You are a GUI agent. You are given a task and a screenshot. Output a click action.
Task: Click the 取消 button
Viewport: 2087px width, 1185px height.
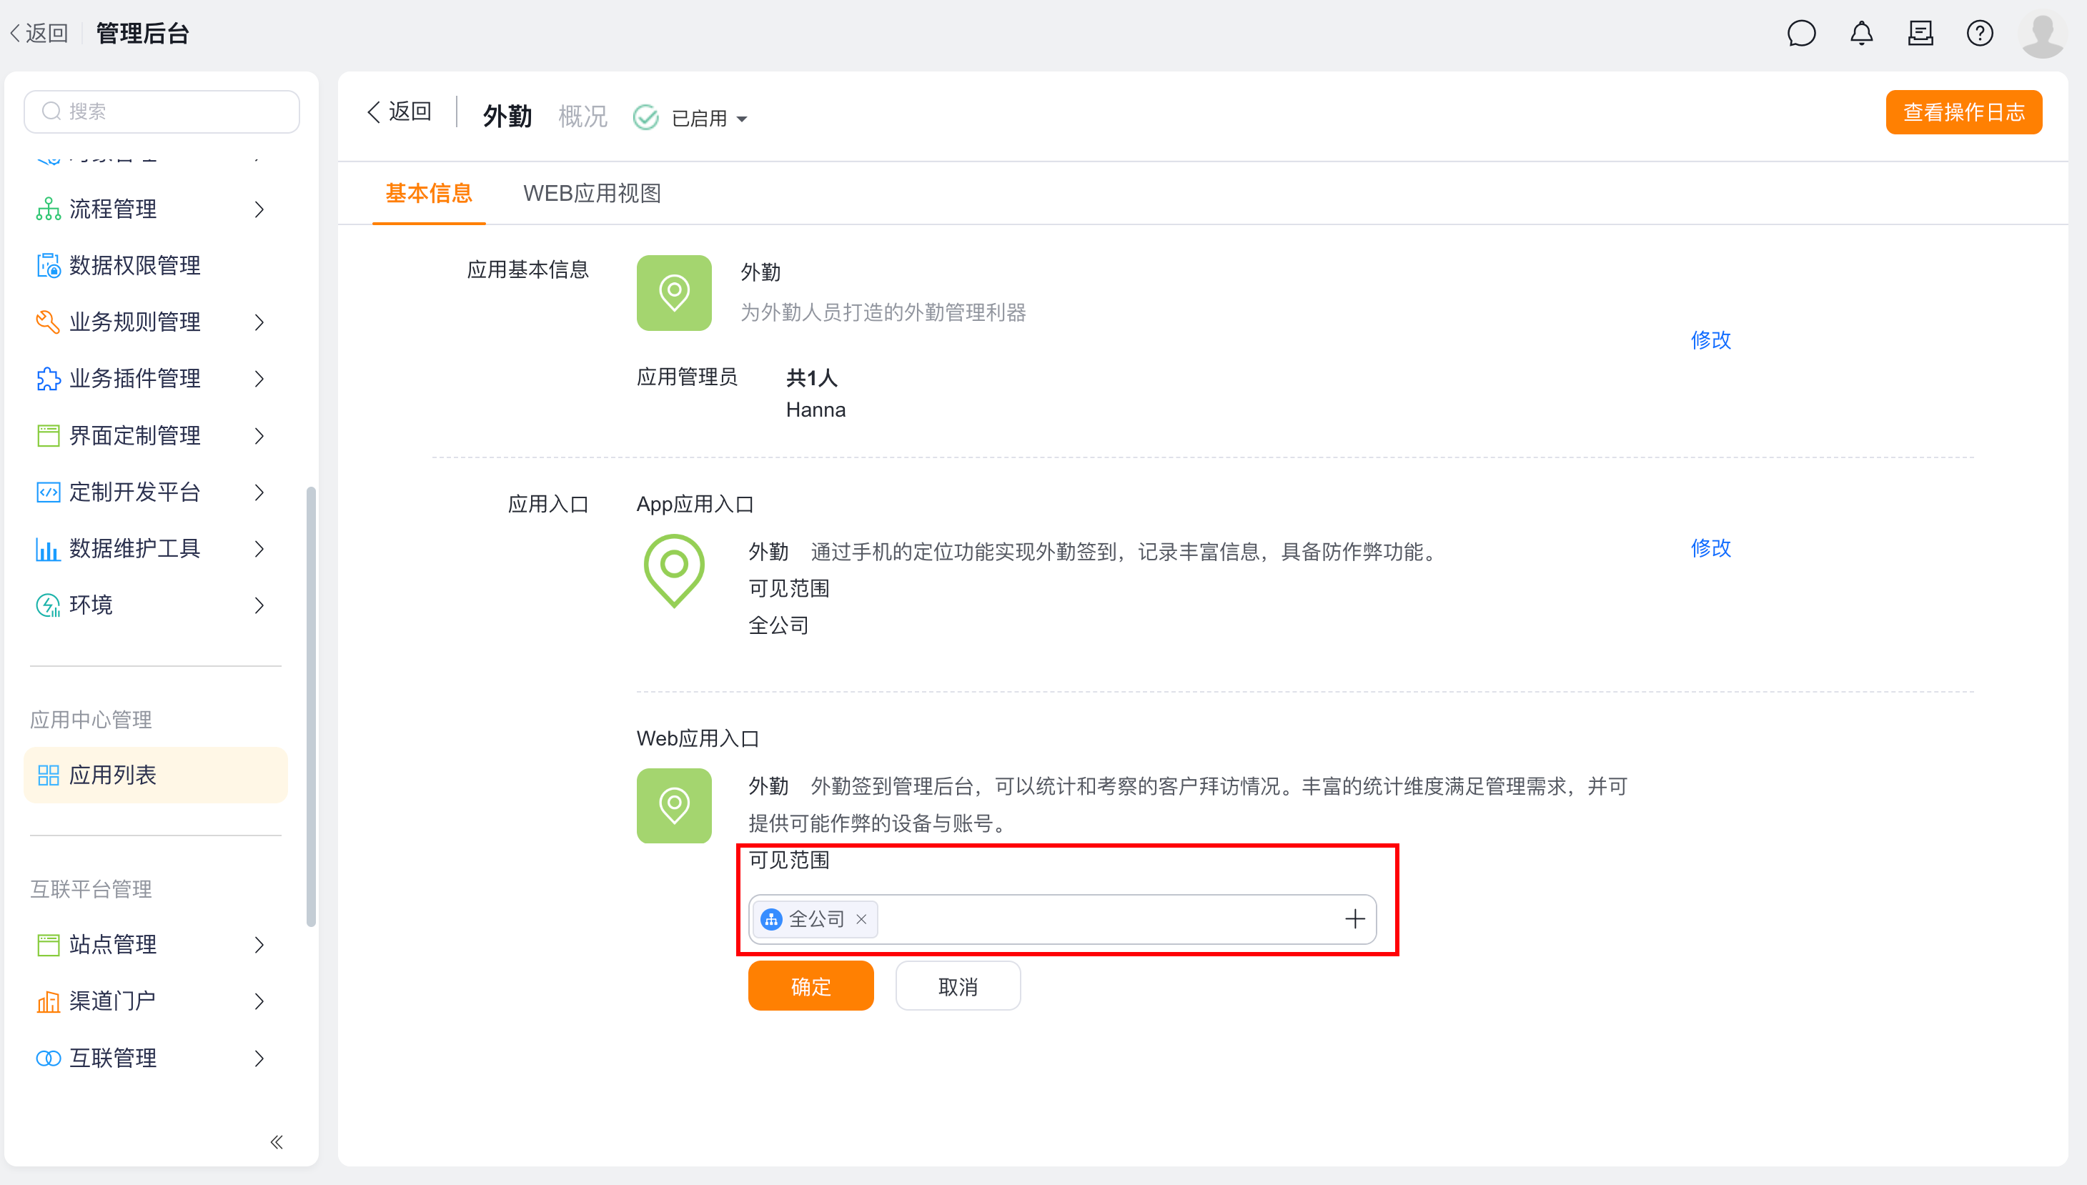coord(958,986)
